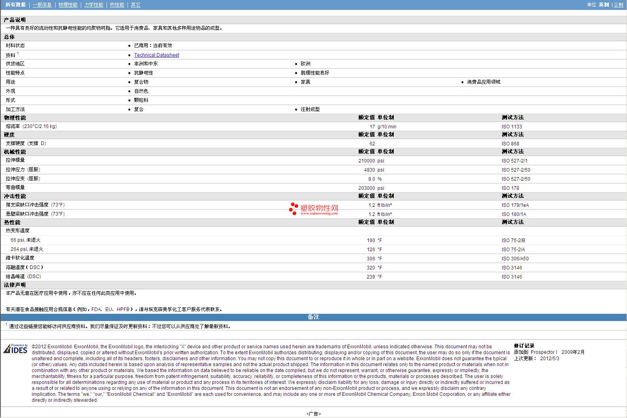Click the 广告 link at bottom
The image size is (627, 418).
pos(313,414)
